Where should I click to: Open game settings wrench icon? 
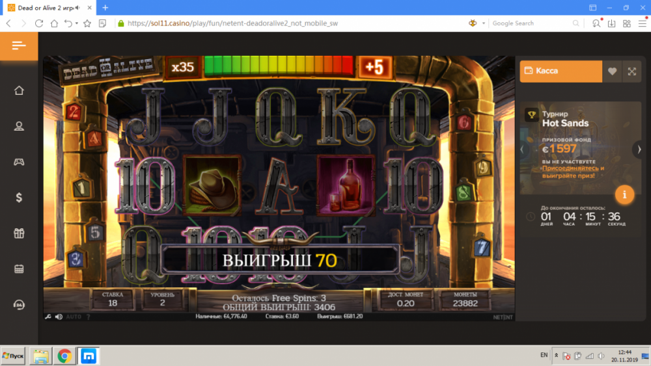tap(48, 317)
